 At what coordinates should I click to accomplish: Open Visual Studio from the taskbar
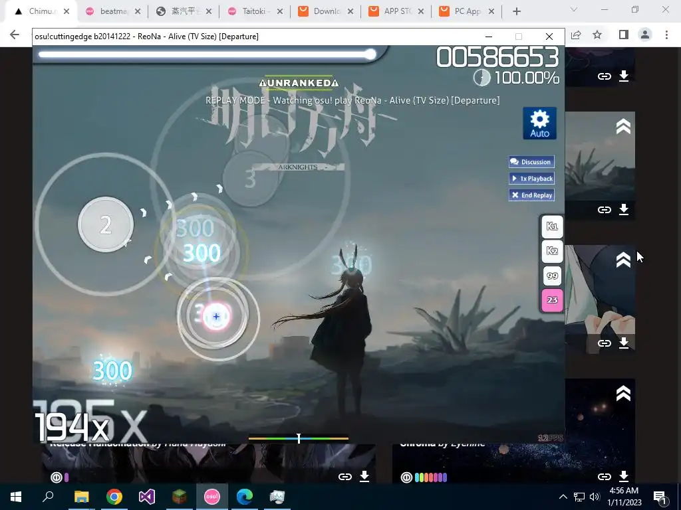tap(147, 497)
